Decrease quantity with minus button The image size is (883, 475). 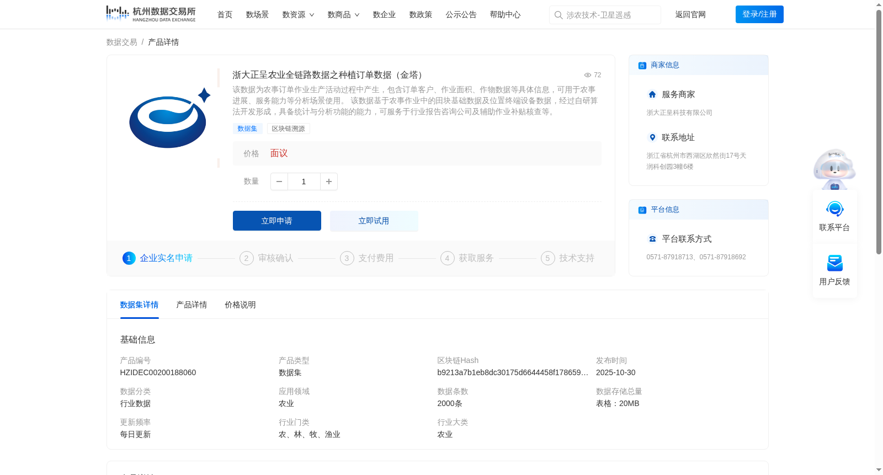[x=279, y=182]
